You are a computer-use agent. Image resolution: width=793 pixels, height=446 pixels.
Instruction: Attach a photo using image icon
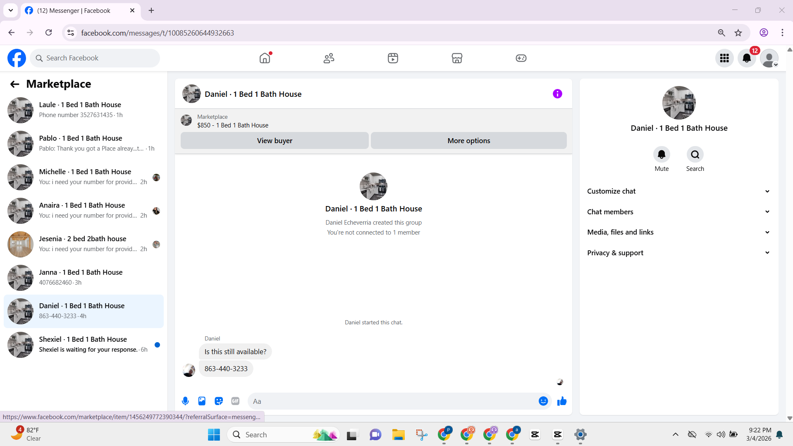[x=202, y=401]
